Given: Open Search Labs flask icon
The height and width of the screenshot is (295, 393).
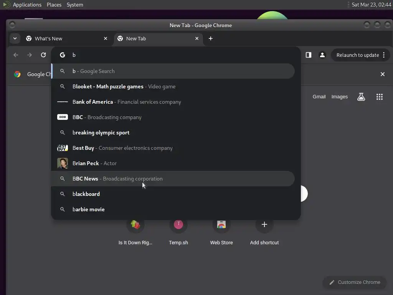Looking at the screenshot, I should [361, 96].
